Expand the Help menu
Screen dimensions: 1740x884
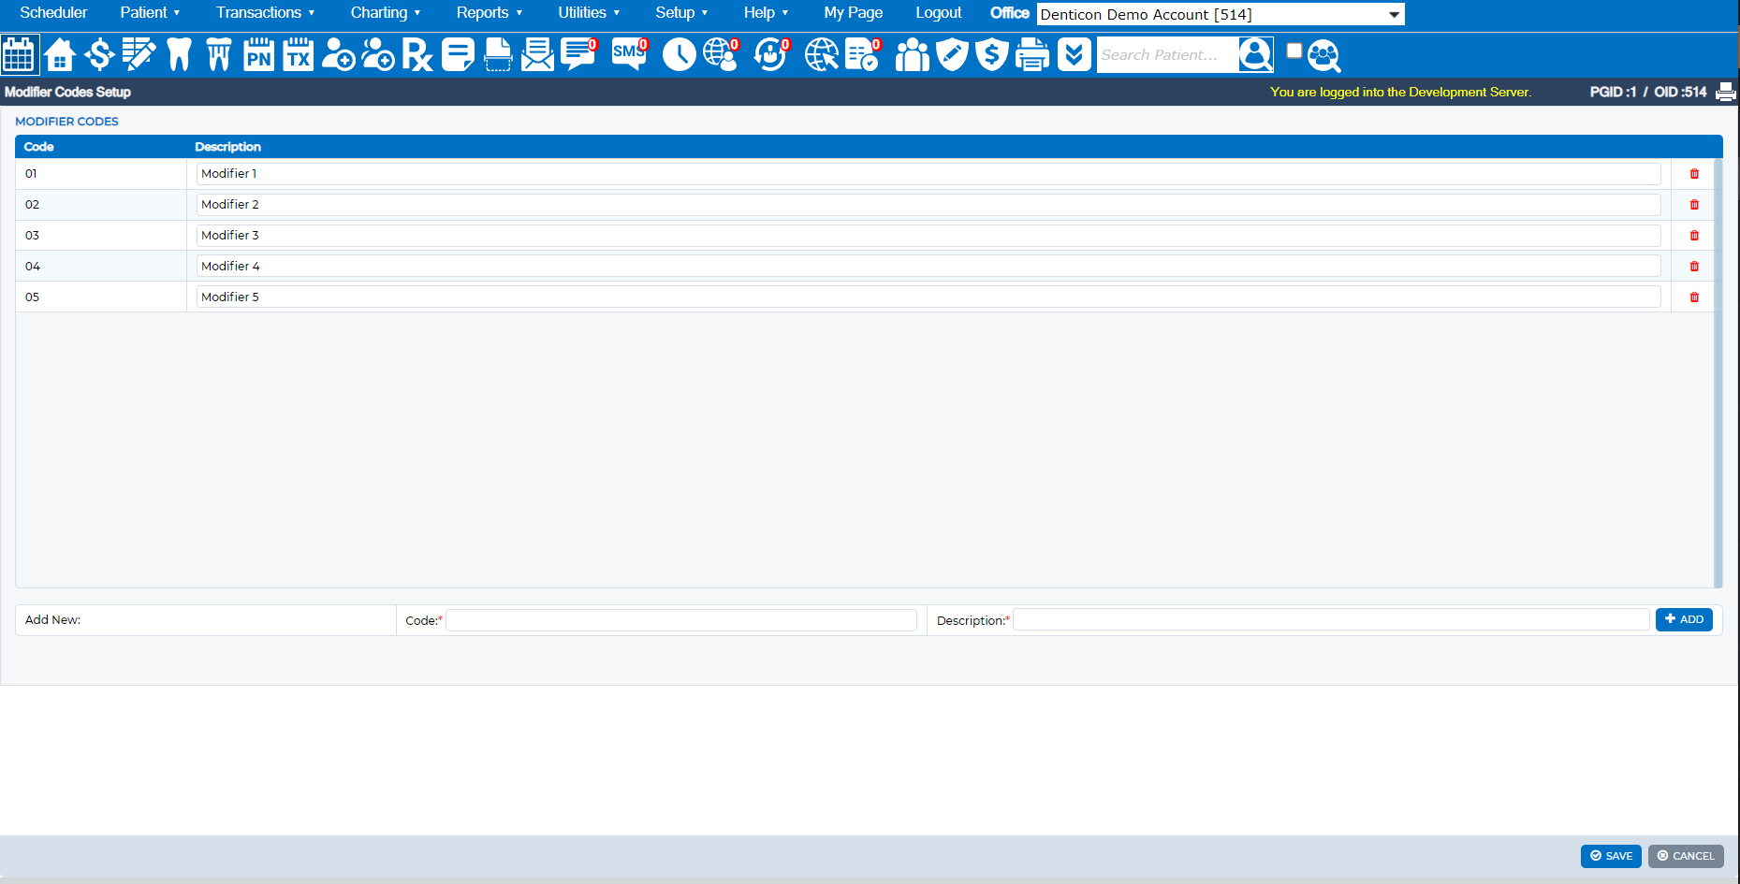[x=766, y=13]
